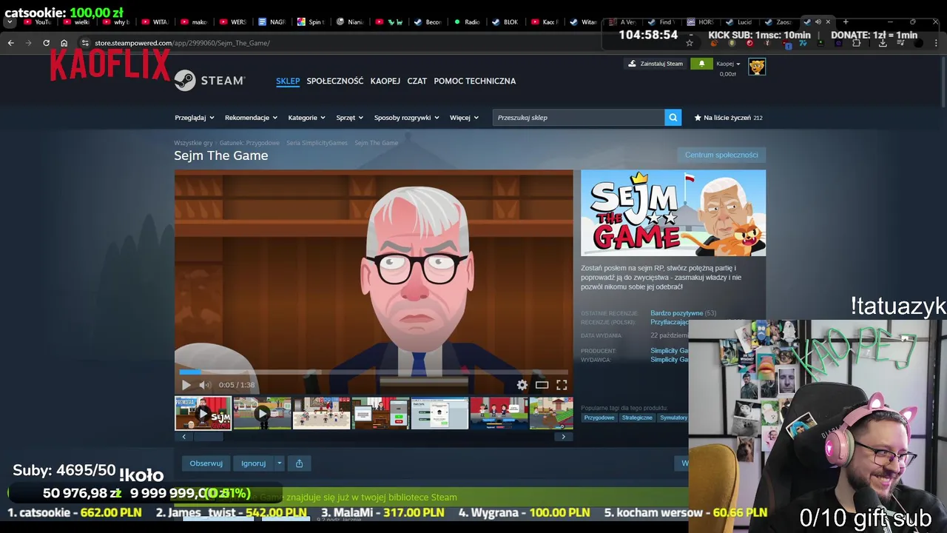This screenshot has width=947, height=533.
Task: Click the Steam logo in header
Action: point(209,81)
